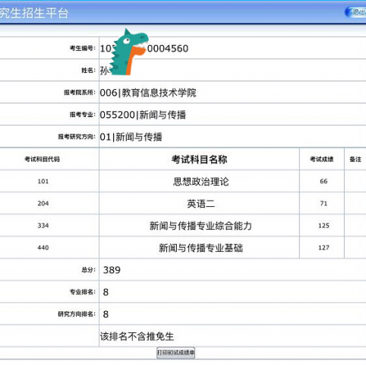Select the 思想政治理论 subject row
This screenshot has height=365, width=366.
[x=183, y=181]
